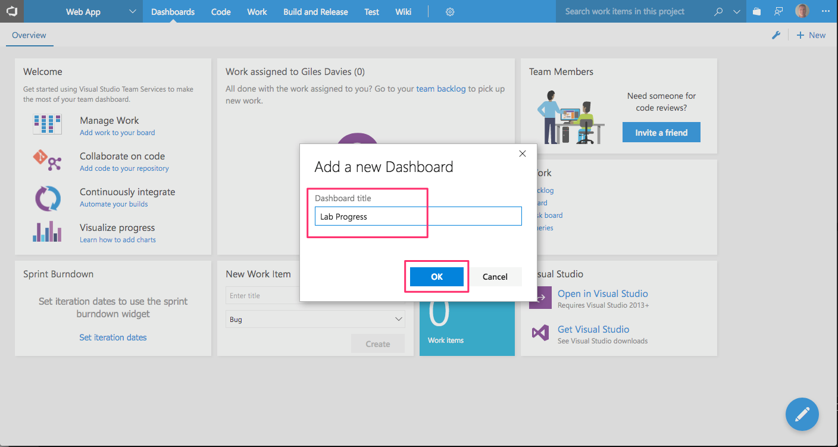Click OK to create the dashboard
838x447 pixels.
pyautogui.click(x=437, y=277)
